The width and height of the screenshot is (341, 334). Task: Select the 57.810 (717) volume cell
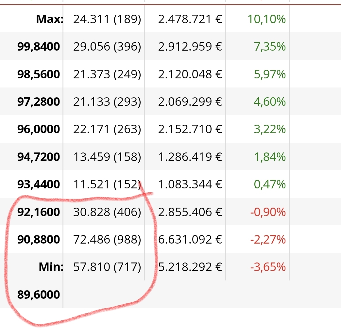(107, 267)
